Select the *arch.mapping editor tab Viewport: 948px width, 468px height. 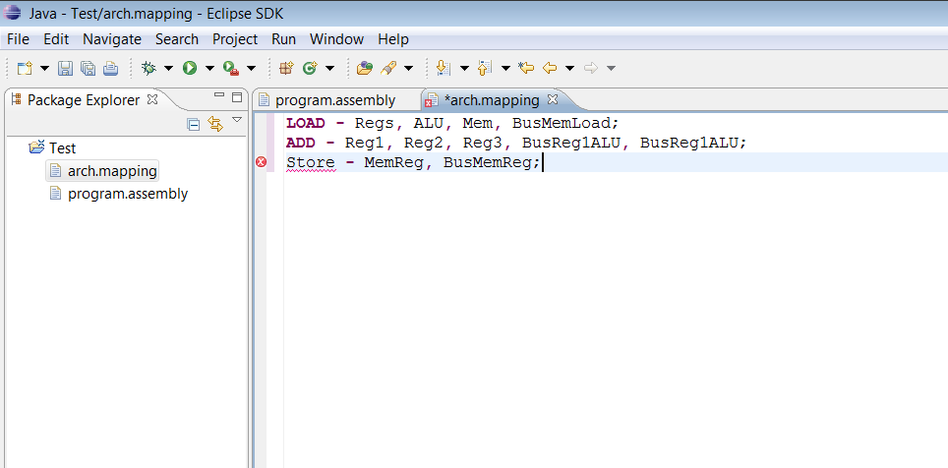[x=491, y=99]
